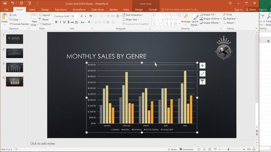The image size is (271, 152).
Task: Cut the selection with the Cut button
Action: coord(13,15)
